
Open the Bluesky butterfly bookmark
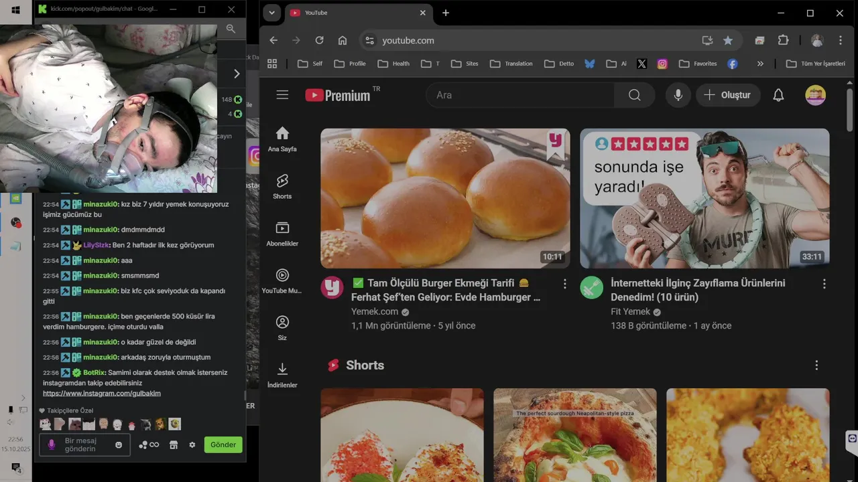590,64
